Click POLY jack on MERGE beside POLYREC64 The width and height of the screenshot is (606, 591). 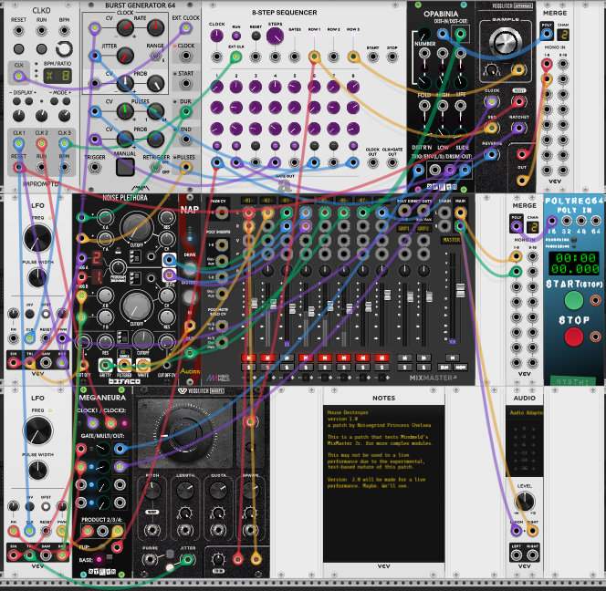(x=517, y=226)
